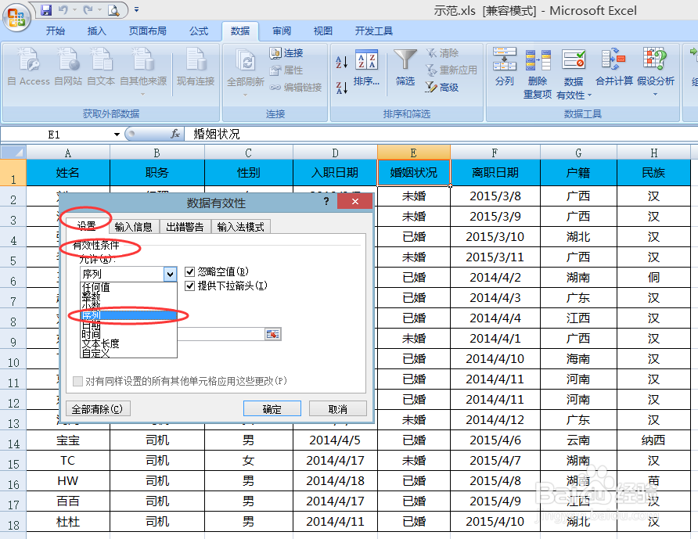The image size is (698, 539).
Task: Click the fx insert function button
Action: 175,134
